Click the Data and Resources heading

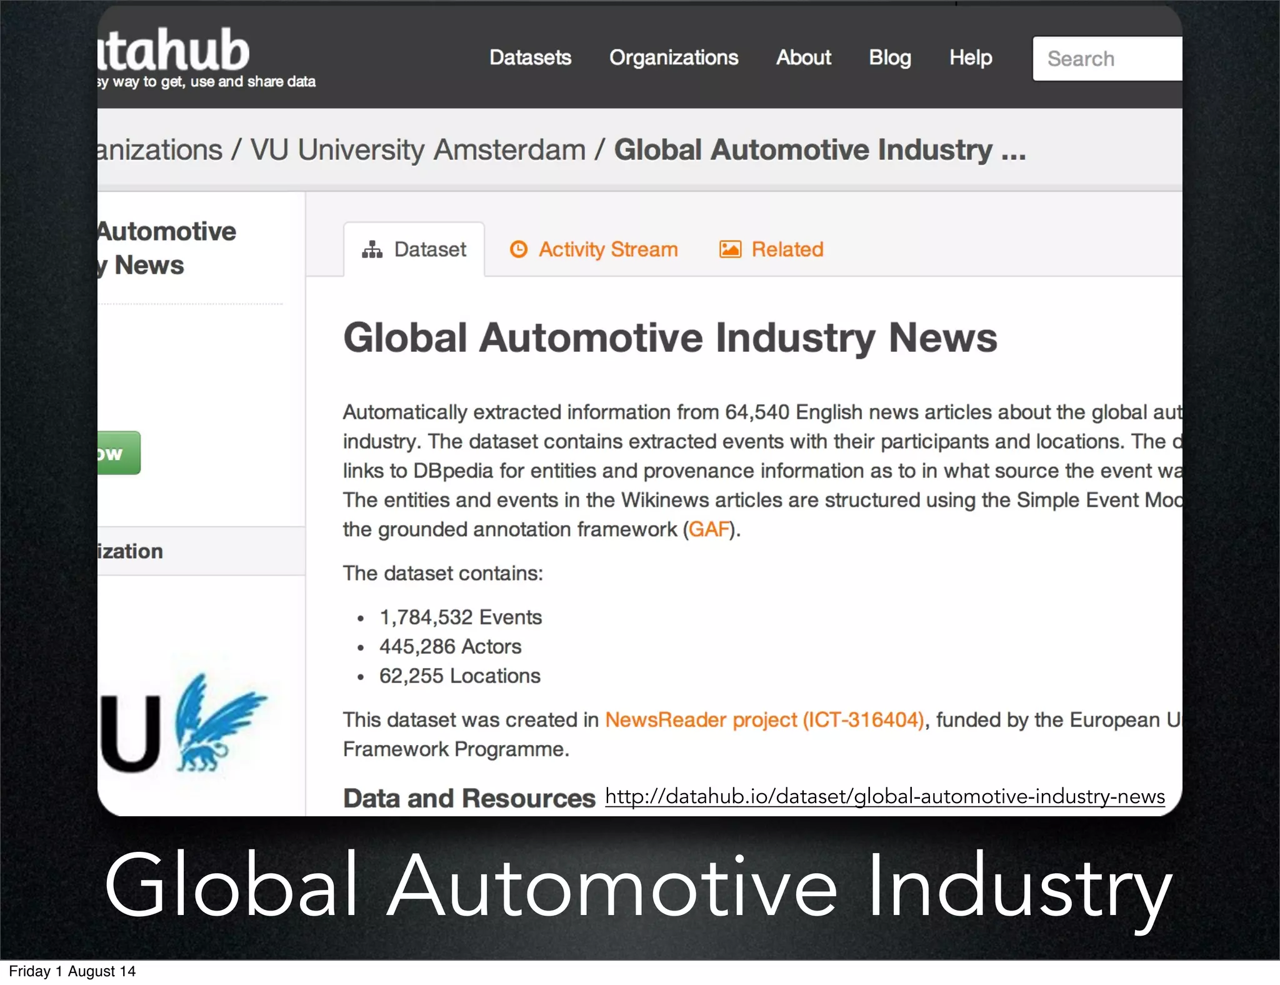coord(469,799)
